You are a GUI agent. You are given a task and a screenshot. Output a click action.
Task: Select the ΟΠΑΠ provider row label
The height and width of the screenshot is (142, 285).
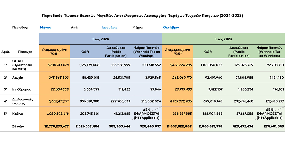tap(22, 65)
